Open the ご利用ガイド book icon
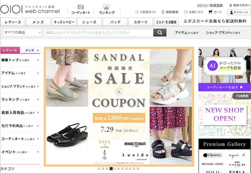Viewport: 251px width, 173px height. click(137, 12)
